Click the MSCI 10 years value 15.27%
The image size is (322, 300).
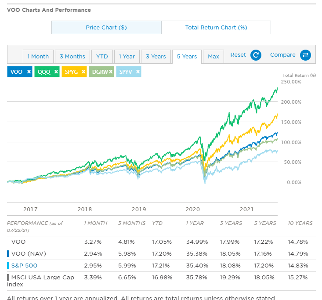(298, 278)
